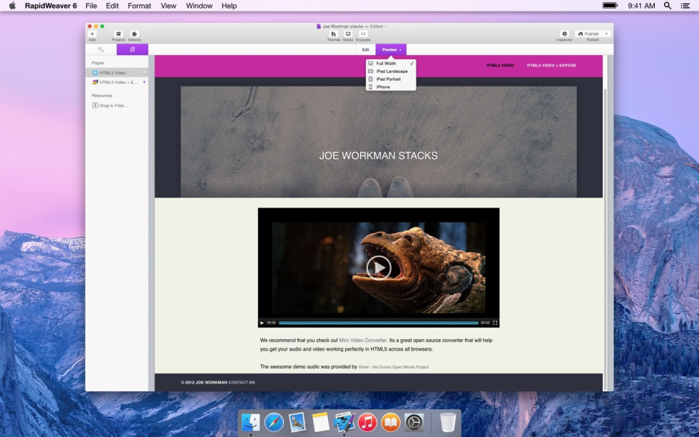Click the Spotlight search icon
The width and height of the screenshot is (699, 437).
point(668,6)
